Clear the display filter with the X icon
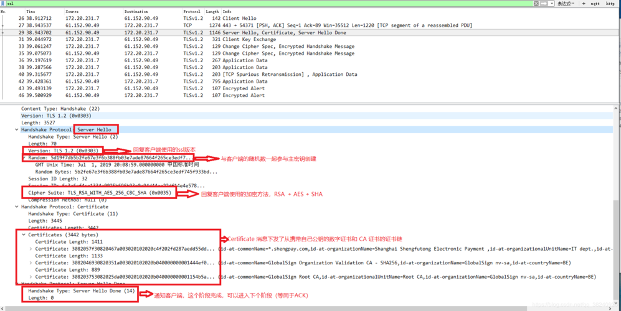The width and height of the screenshot is (621, 311). pos(536,3)
